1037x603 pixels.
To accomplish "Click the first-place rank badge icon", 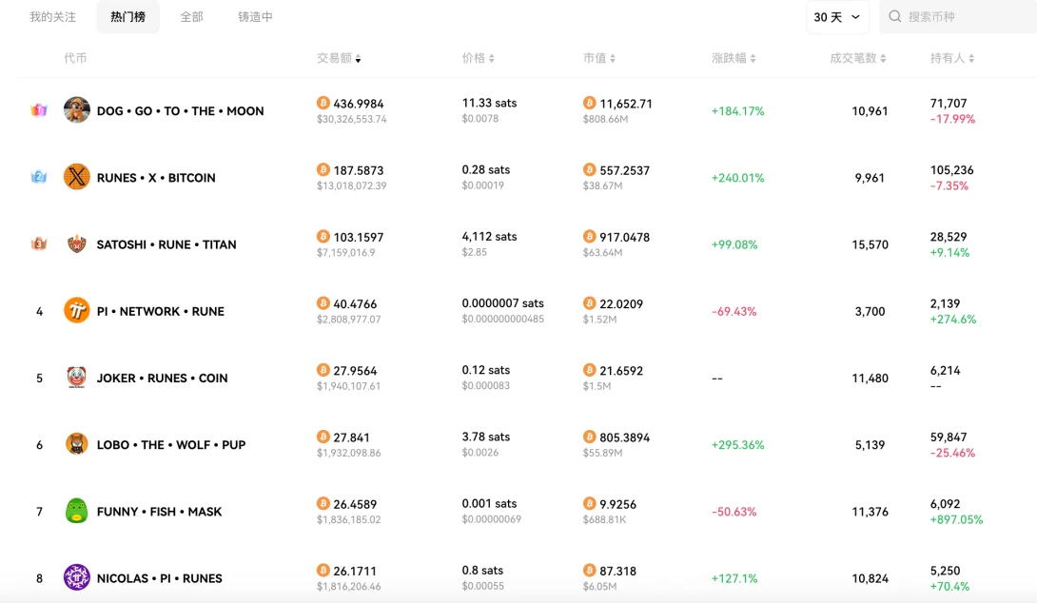I will pos(39,110).
